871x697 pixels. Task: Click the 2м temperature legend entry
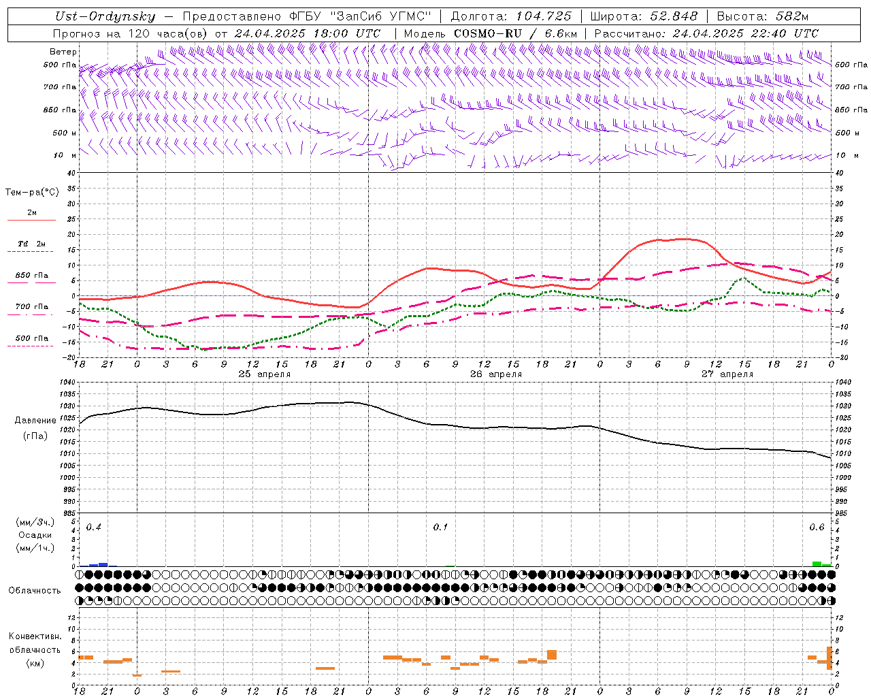tap(32, 213)
